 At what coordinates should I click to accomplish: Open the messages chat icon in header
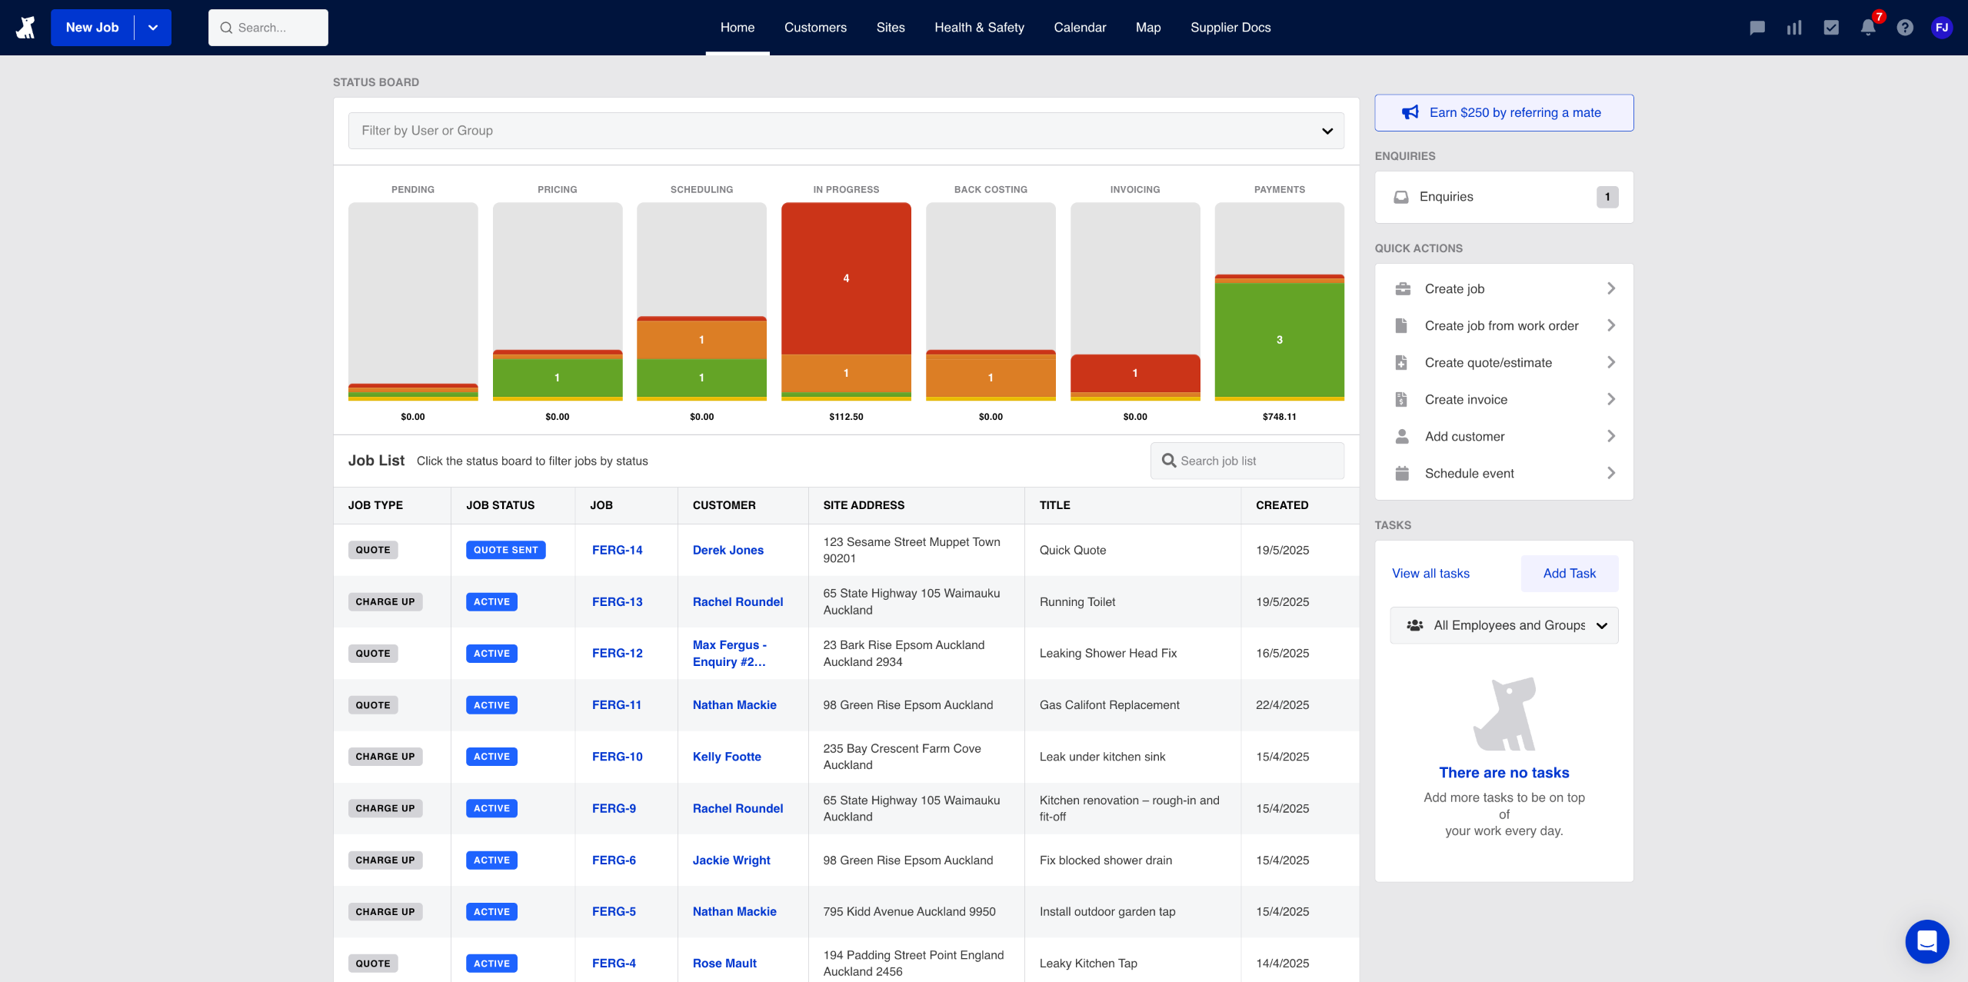(x=1757, y=28)
